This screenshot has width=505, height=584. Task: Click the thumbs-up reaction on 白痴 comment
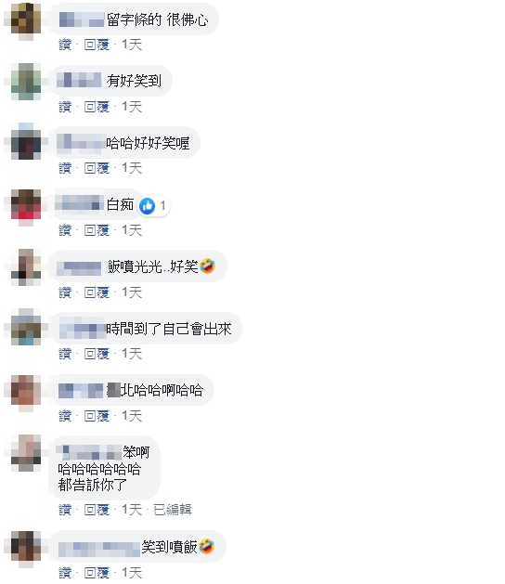pyautogui.click(x=147, y=206)
